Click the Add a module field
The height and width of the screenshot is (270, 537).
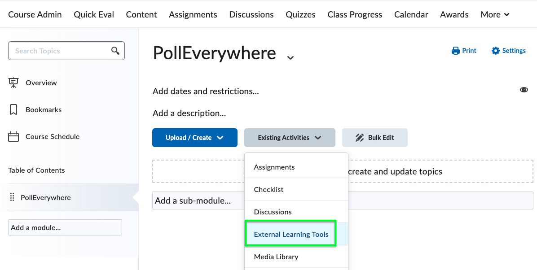tap(65, 227)
